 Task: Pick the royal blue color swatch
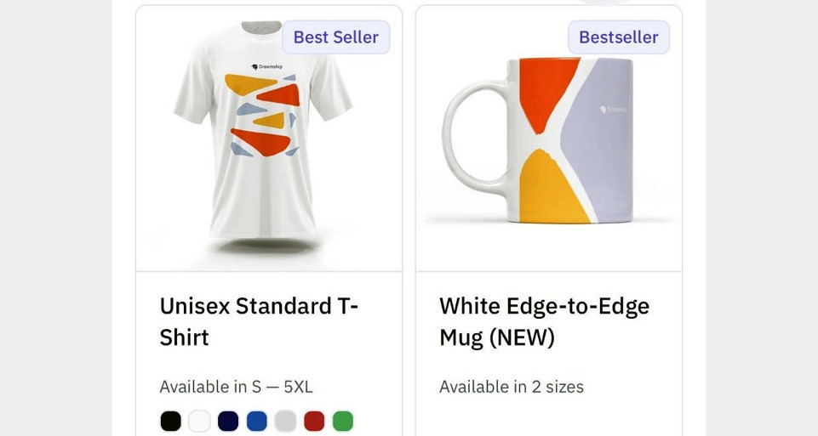(x=257, y=421)
